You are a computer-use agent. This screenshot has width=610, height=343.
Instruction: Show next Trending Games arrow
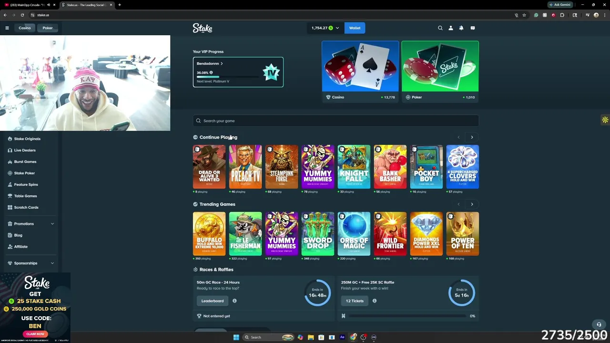click(472, 204)
